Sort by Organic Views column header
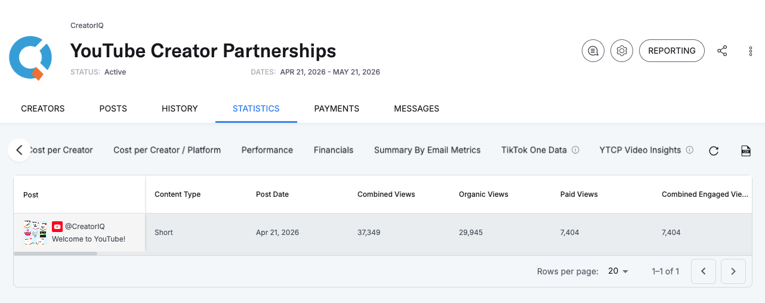Image resolution: width=765 pixels, height=303 pixels. click(483, 194)
